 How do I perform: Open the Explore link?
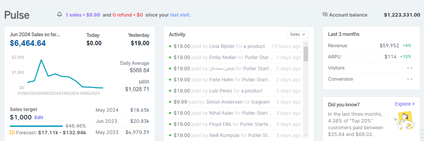(402, 104)
